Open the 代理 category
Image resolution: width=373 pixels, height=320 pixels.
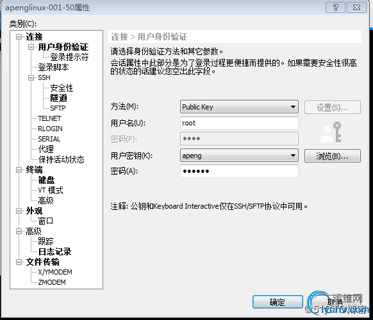(x=46, y=149)
